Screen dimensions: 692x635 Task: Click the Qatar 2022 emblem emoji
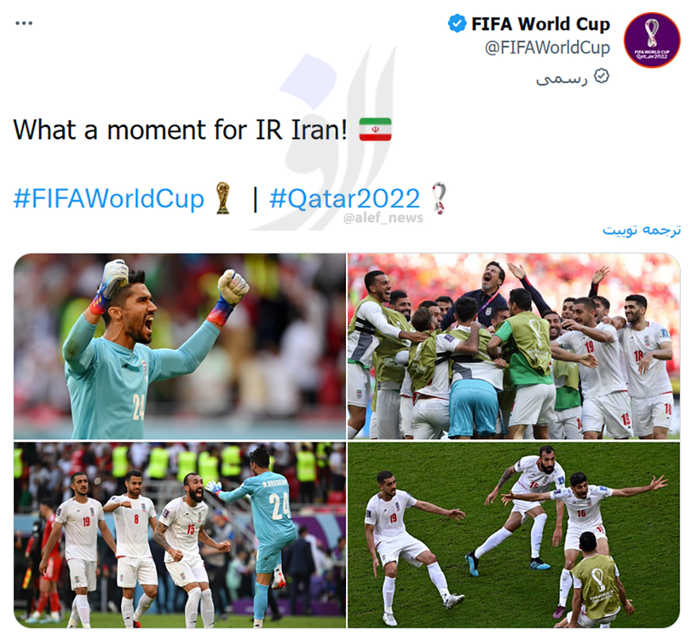[x=439, y=198]
